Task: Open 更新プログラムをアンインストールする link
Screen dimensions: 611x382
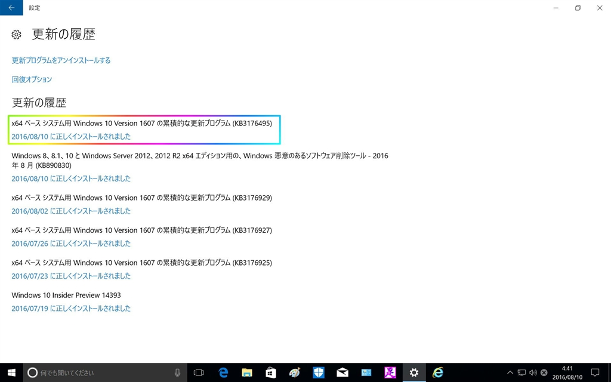Action: click(x=61, y=60)
